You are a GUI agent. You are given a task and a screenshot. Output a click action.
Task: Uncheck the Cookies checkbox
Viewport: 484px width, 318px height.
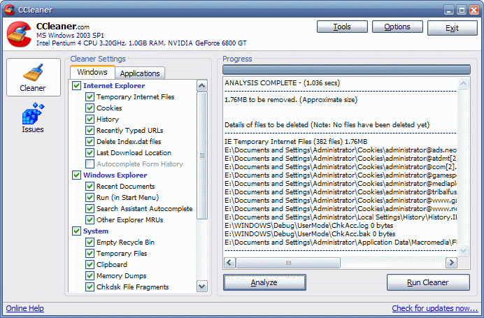click(x=90, y=108)
